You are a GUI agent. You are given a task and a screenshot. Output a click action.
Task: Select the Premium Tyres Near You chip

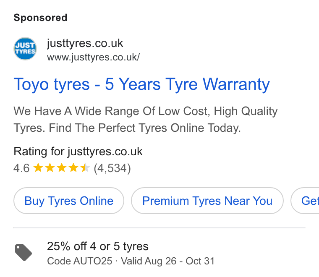(x=207, y=201)
